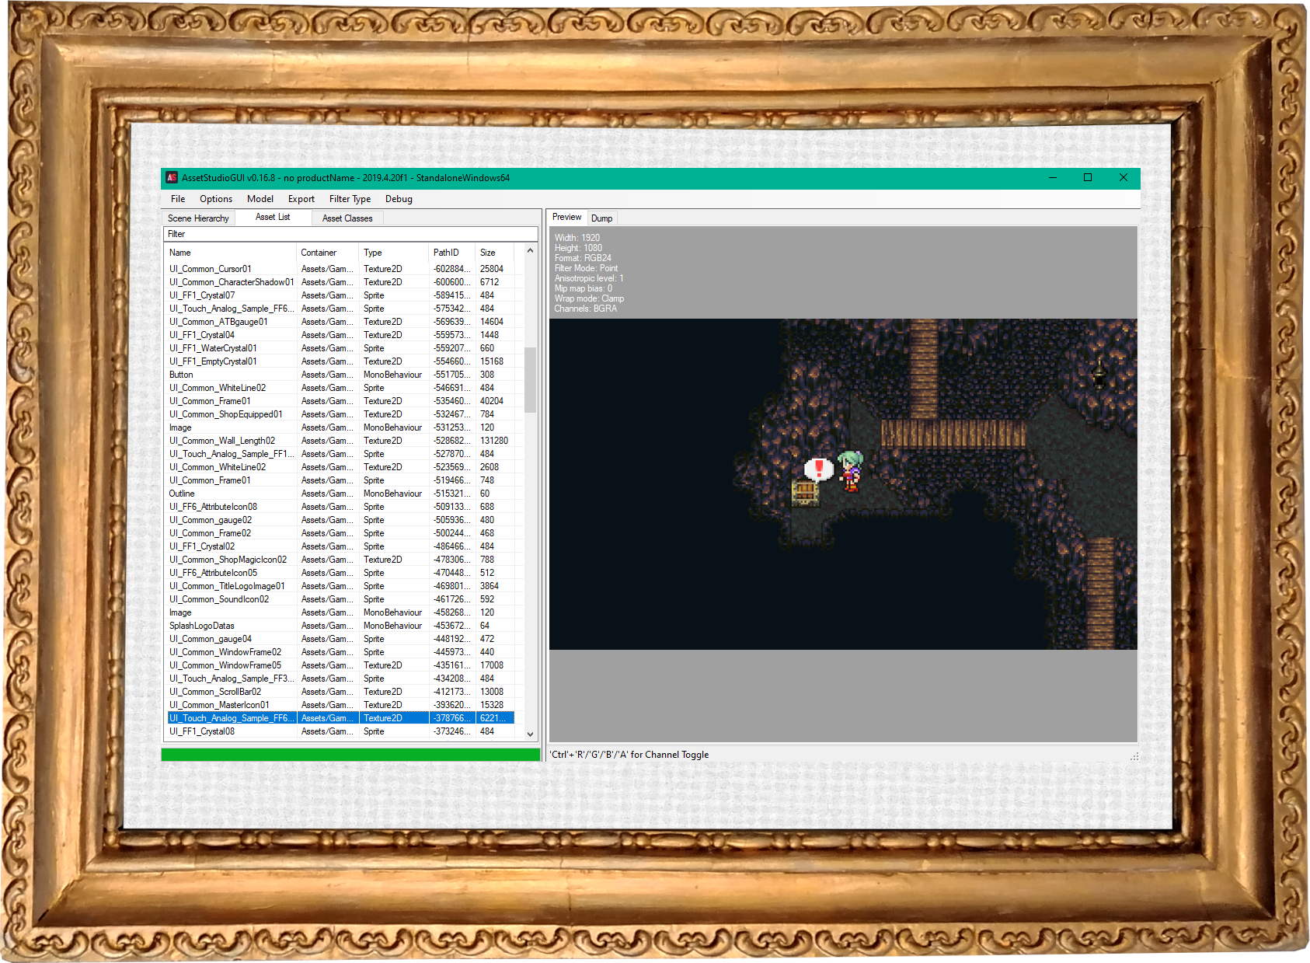The image size is (1310, 963).
Task: Select the Asset List tab
Action: [273, 217]
